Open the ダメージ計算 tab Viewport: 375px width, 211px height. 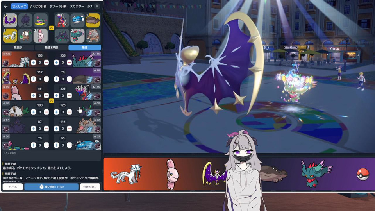(x=58, y=6)
